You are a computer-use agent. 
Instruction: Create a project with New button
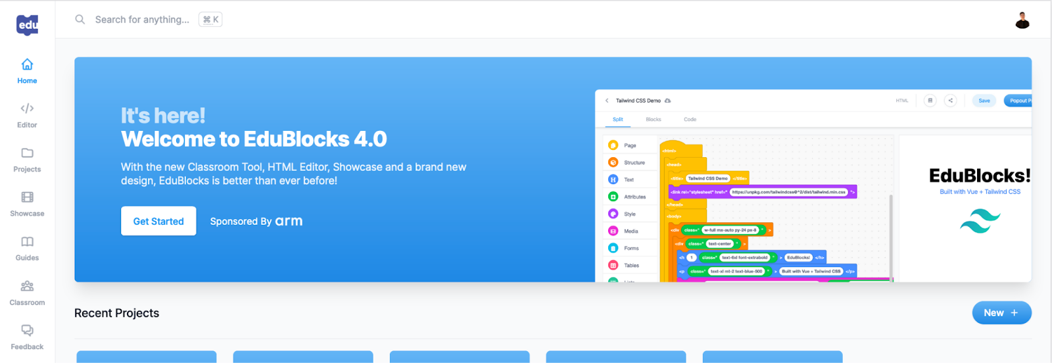click(1001, 313)
